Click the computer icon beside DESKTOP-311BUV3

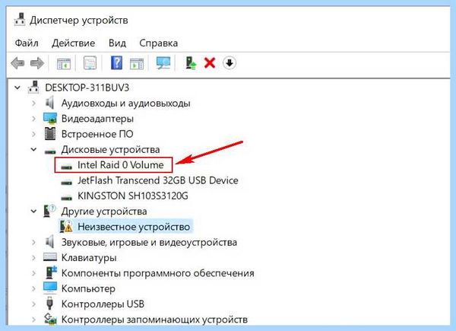pos(33,87)
